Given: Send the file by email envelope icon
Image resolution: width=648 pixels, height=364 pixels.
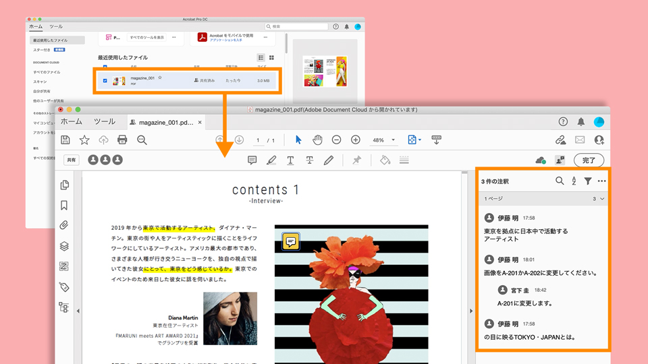Looking at the screenshot, I should [580, 140].
